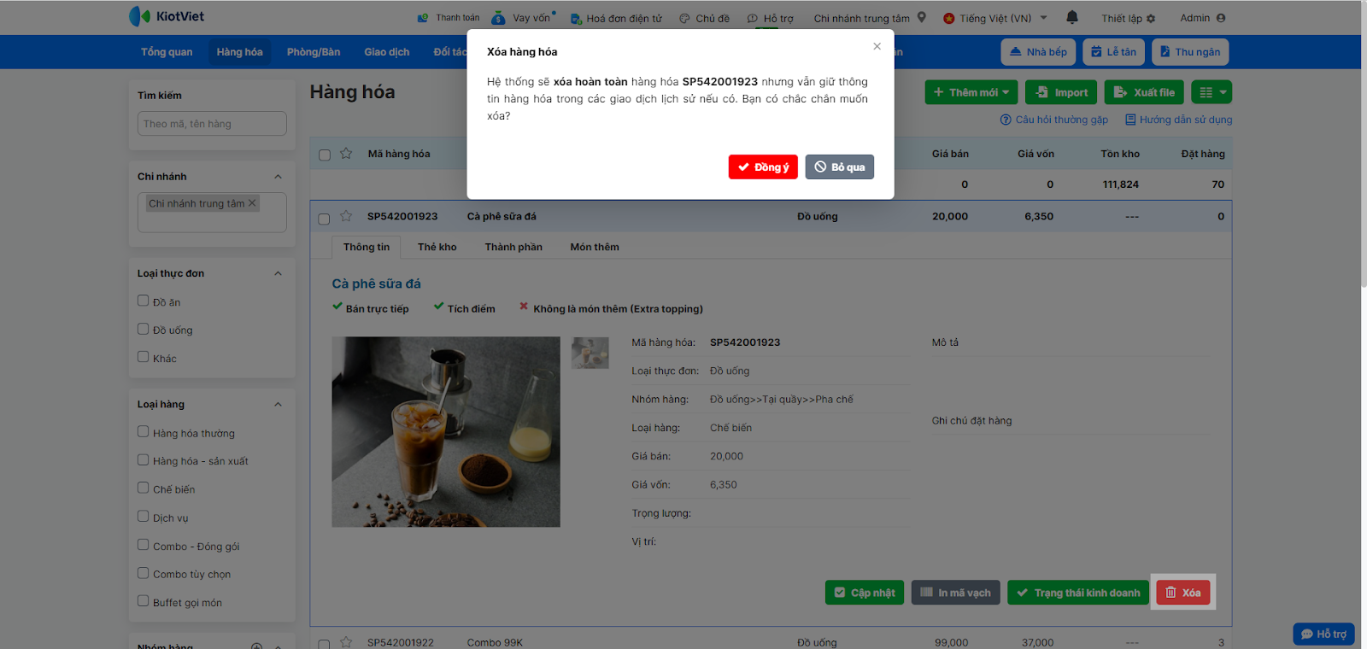Viewport: 1367px width, 649px height.
Task: Check the Buffet gọi món filter
Action: [x=144, y=601]
